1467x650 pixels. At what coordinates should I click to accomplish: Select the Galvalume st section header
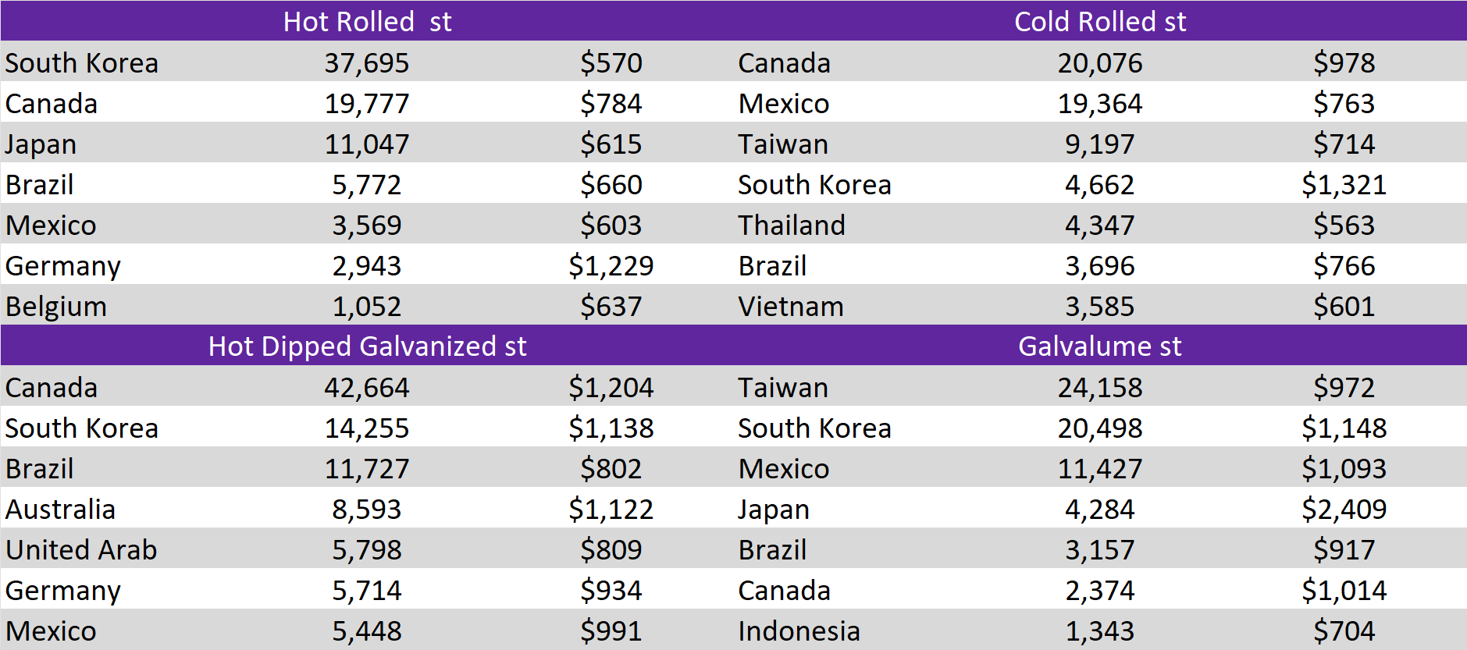1099,346
